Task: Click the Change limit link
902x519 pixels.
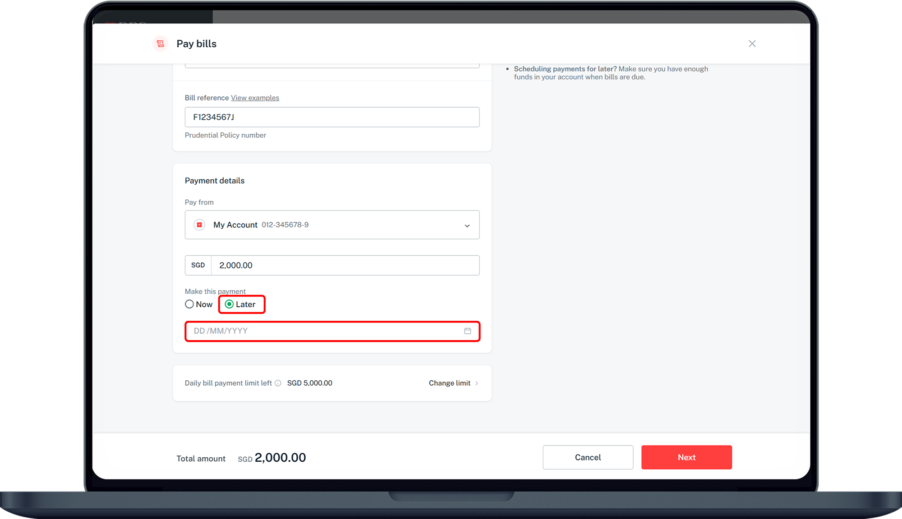Action: [449, 383]
